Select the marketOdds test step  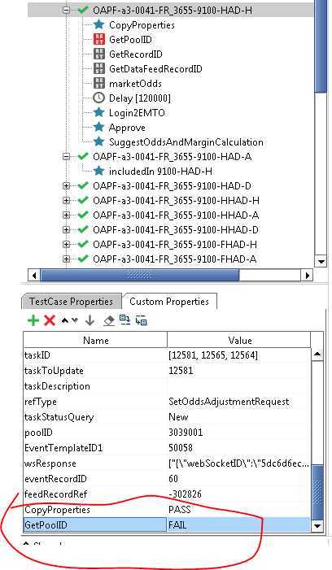click(135, 84)
